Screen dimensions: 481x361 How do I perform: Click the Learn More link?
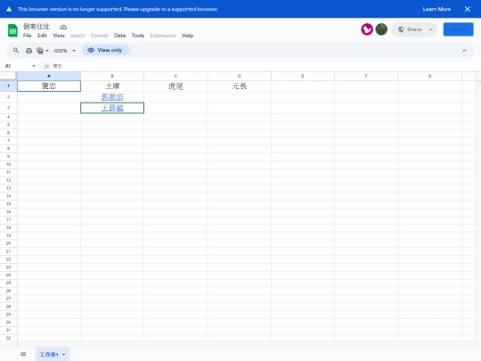click(436, 9)
